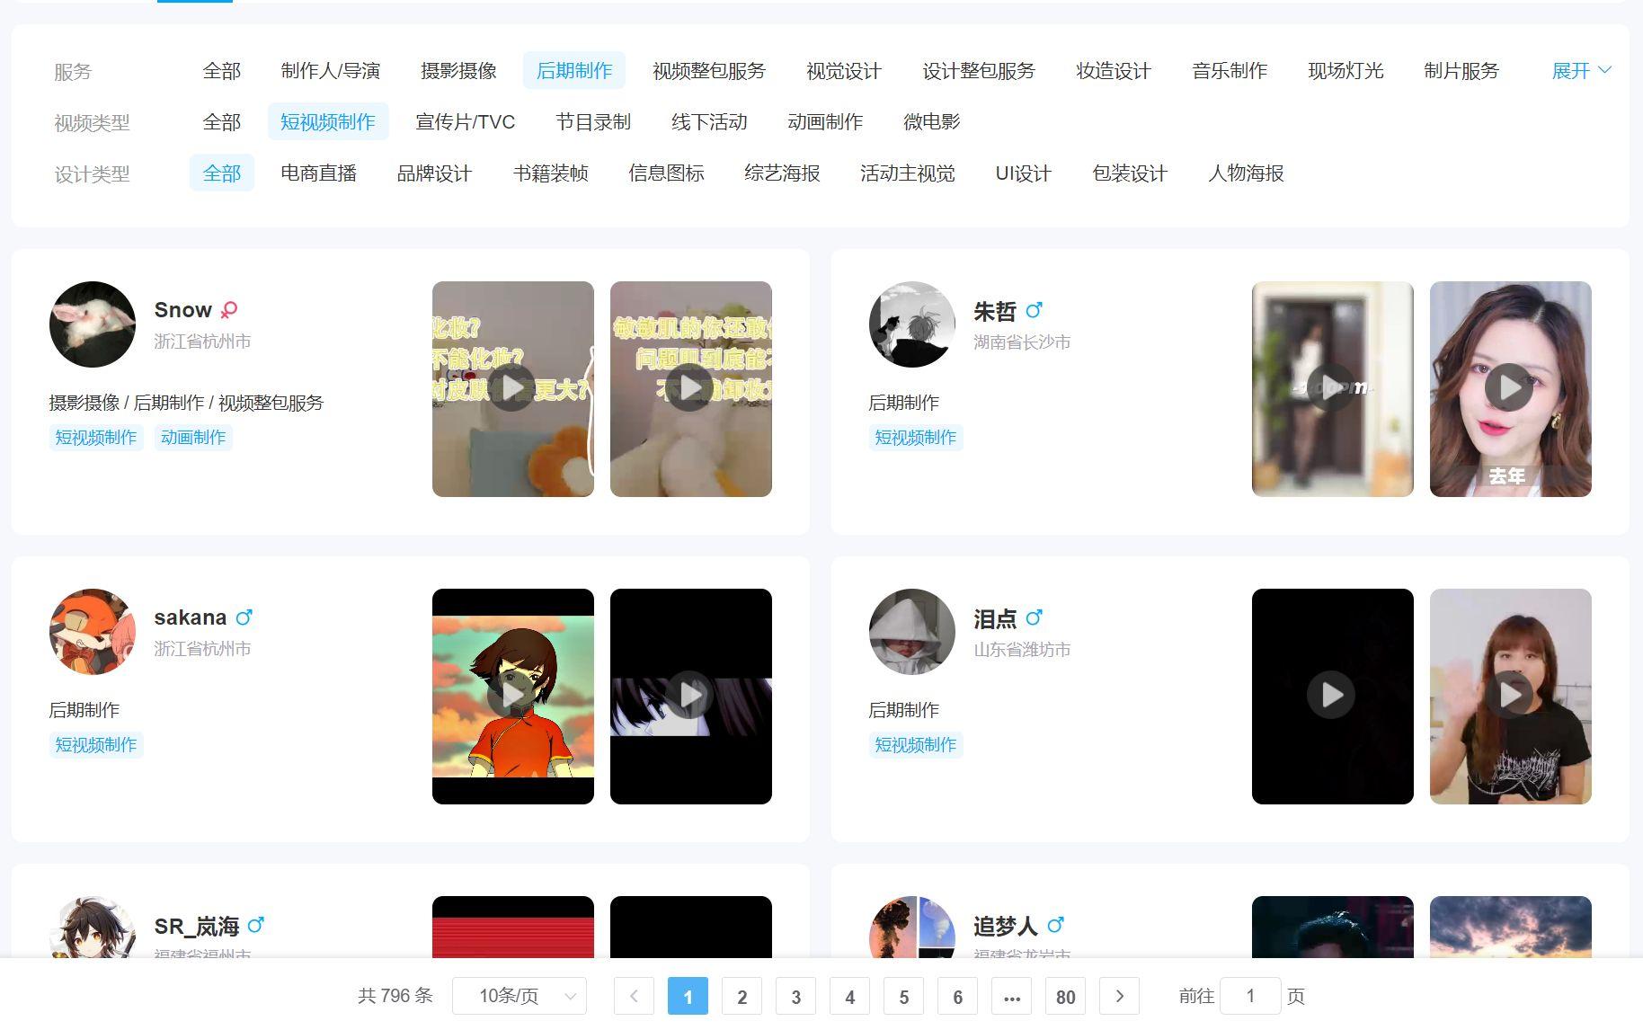This screenshot has width=1643, height=1030.
Task: Select 动画制作 video type filter
Action: coord(824,122)
